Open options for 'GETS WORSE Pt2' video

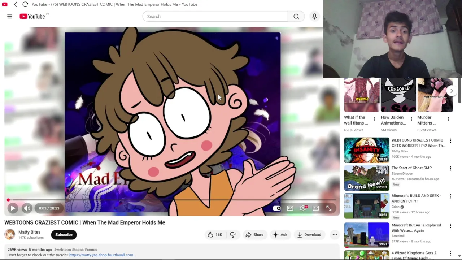click(450, 140)
